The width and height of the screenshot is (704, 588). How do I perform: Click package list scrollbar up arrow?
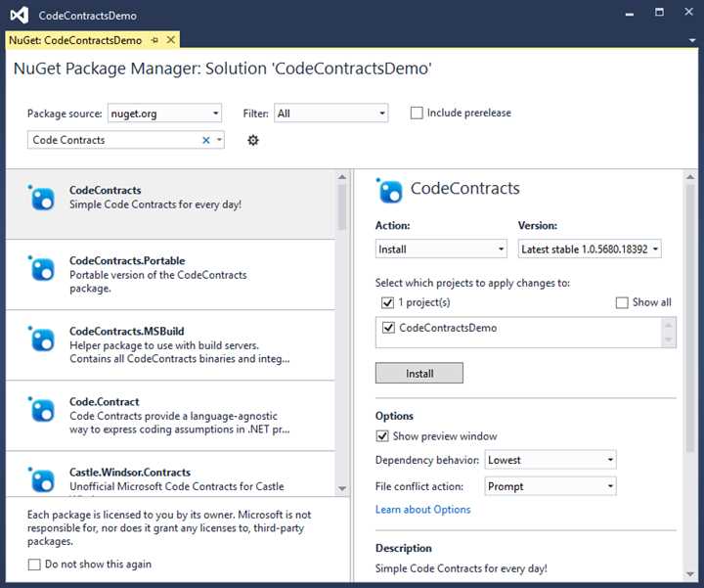tap(342, 177)
